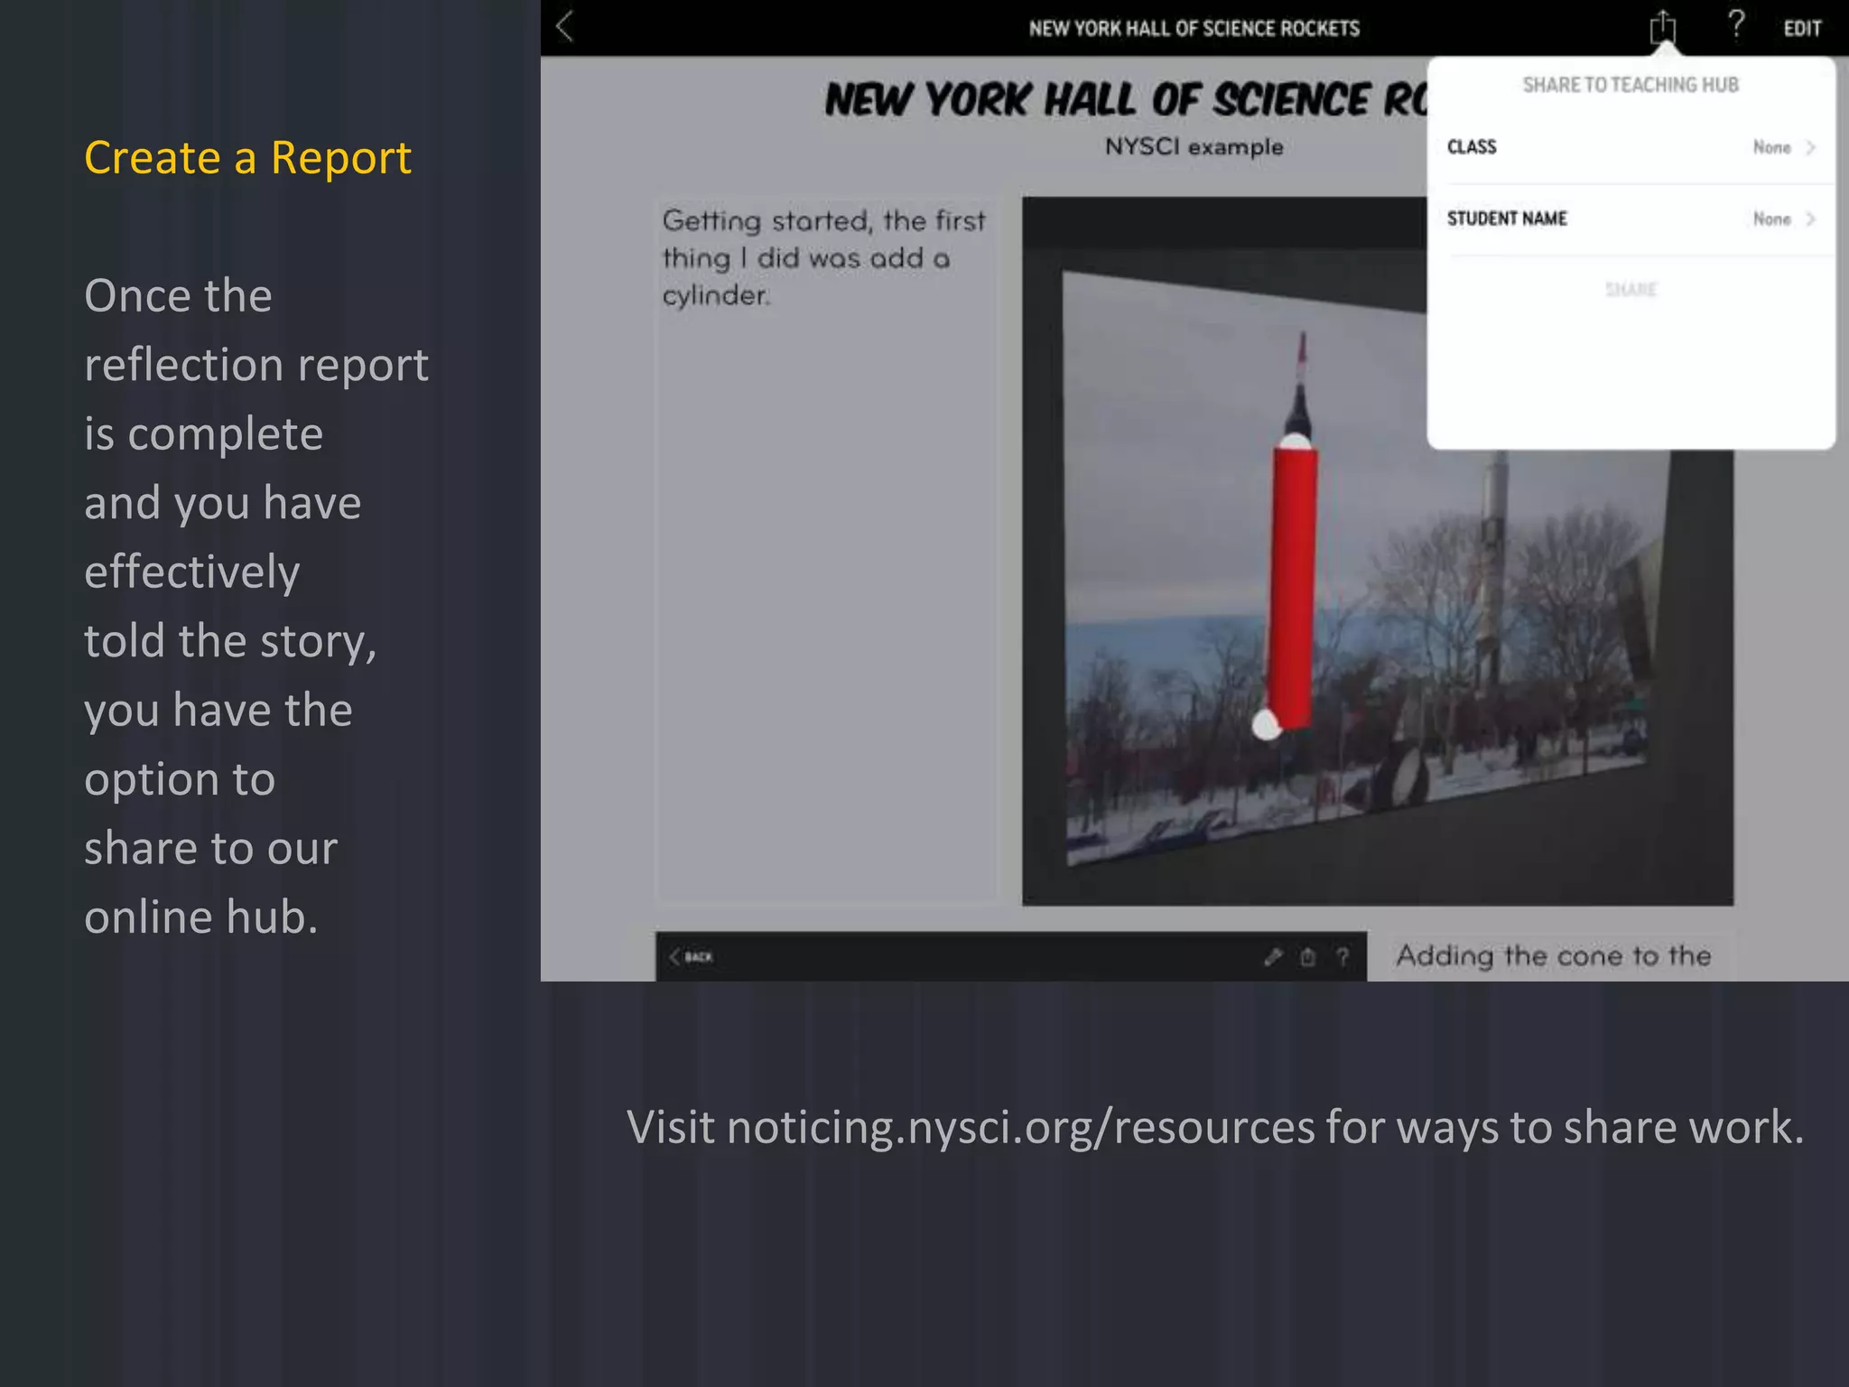
Task: Tap the top bar title 'NEW YORK HALL OF SCIENCE ROCKETS'
Action: click(1194, 29)
